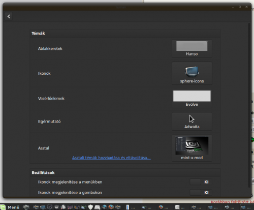Switch to the Firefox window in the task list
The image size is (254, 210).
coord(163,207)
